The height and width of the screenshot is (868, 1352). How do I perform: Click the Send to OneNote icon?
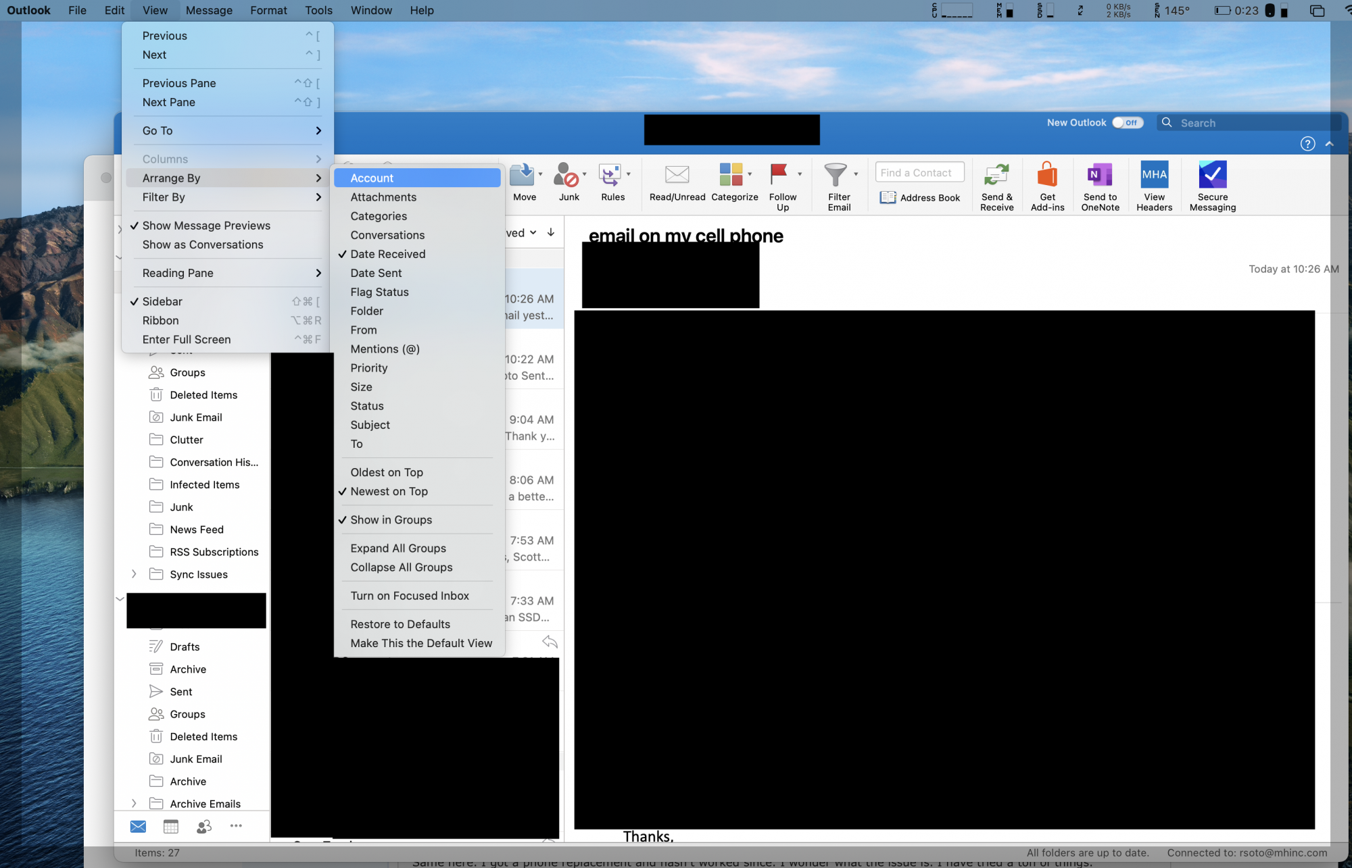(x=1100, y=176)
